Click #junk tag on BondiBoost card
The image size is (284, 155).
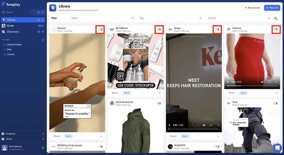point(127,93)
